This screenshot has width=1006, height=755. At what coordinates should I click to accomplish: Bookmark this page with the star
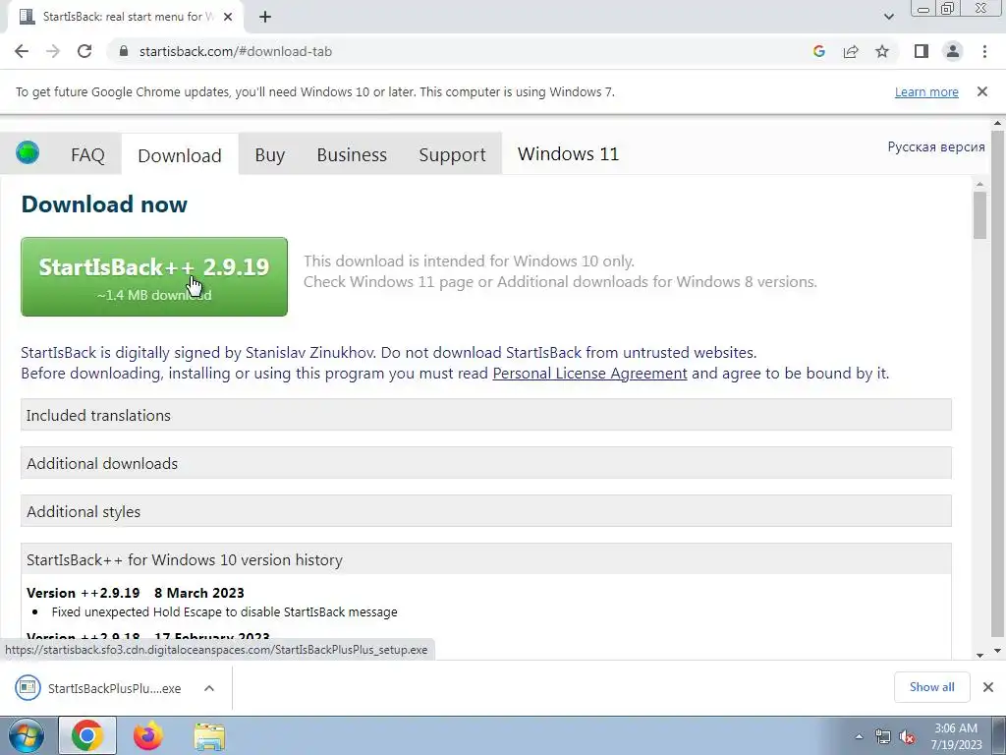pyautogui.click(x=882, y=51)
